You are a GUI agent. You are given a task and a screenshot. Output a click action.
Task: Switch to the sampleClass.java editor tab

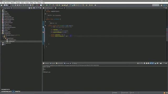click(48, 8)
